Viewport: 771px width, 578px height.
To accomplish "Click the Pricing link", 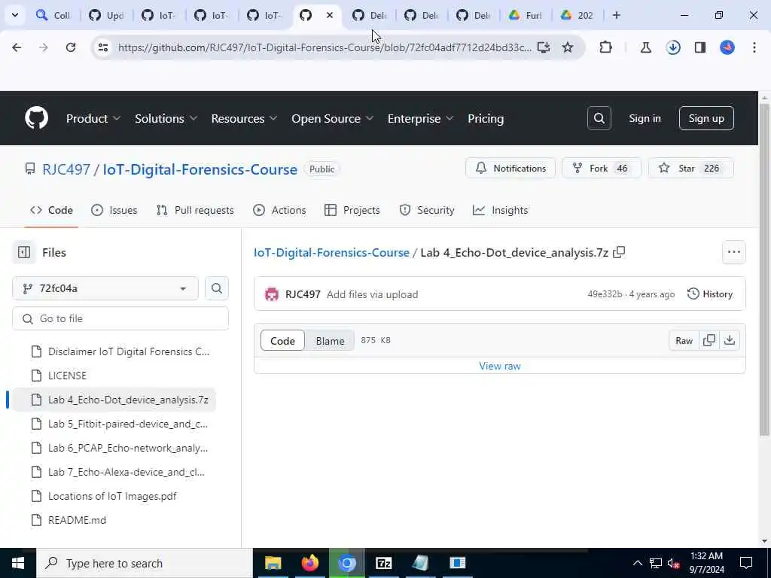I will pyautogui.click(x=486, y=118).
